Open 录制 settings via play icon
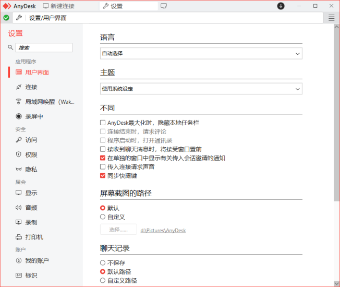The height and width of the screenshot is (287, 340). pos(19,222)
